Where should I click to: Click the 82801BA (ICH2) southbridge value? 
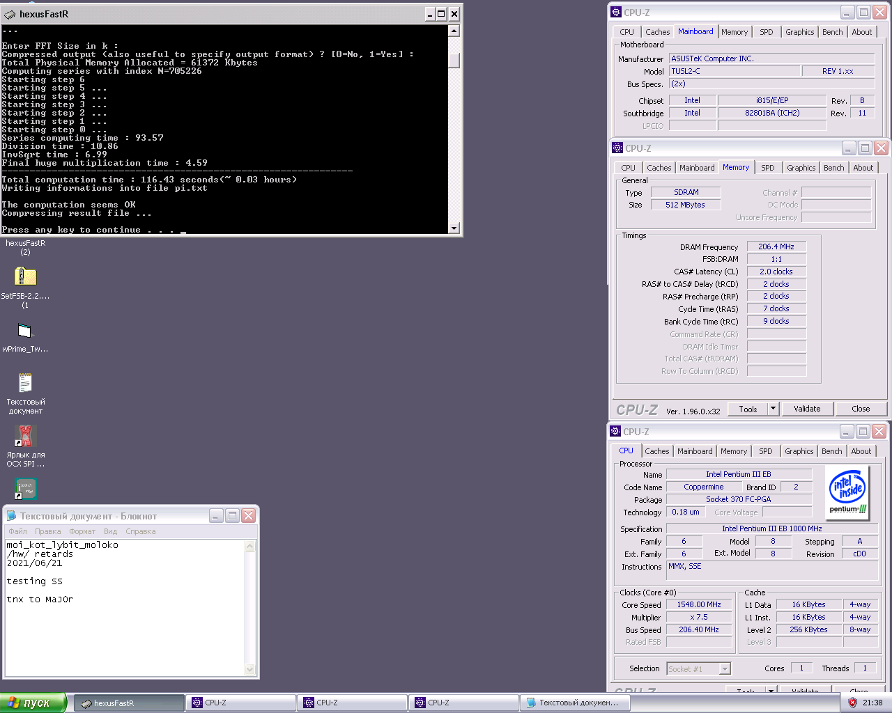click(x=772, y=113)
